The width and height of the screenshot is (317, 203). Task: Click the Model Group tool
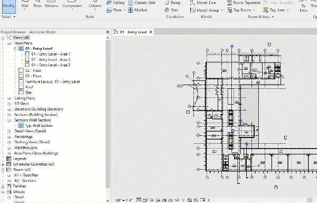tap(204, 10)
